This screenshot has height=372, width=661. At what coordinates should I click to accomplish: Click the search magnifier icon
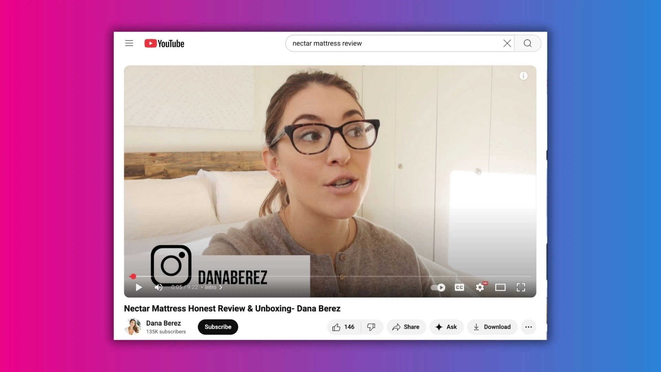coord(528,43)
